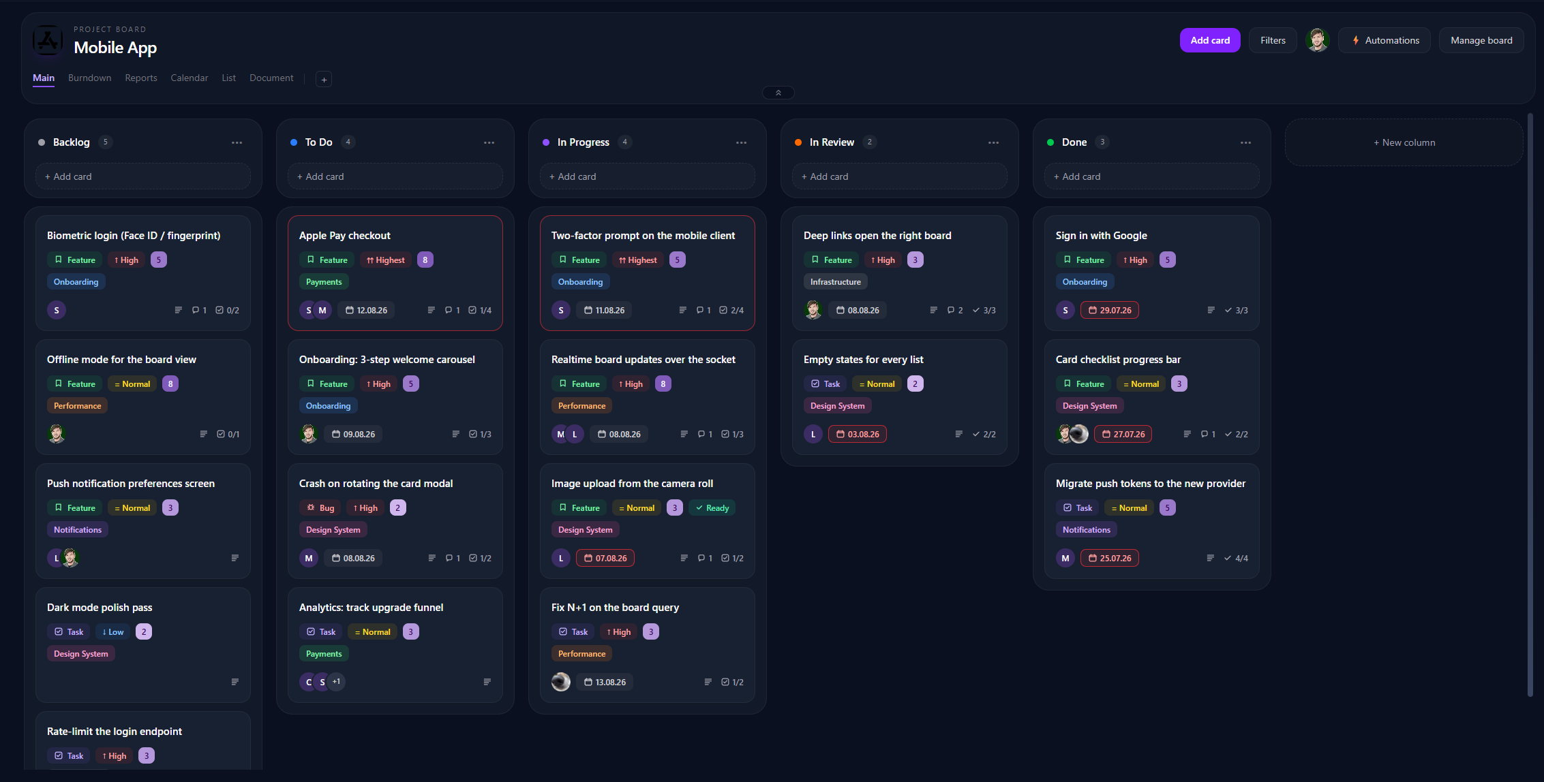This screenshot has width=1544, height=782.
Task: Click the +1 assignees badge on Analytics card
Action: [336, 681]
